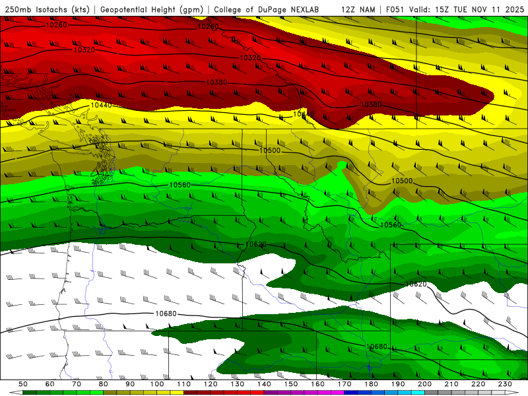
Task: Click "Valid: 15Z TUE NOV 11 2025" text
Action: 467,9
